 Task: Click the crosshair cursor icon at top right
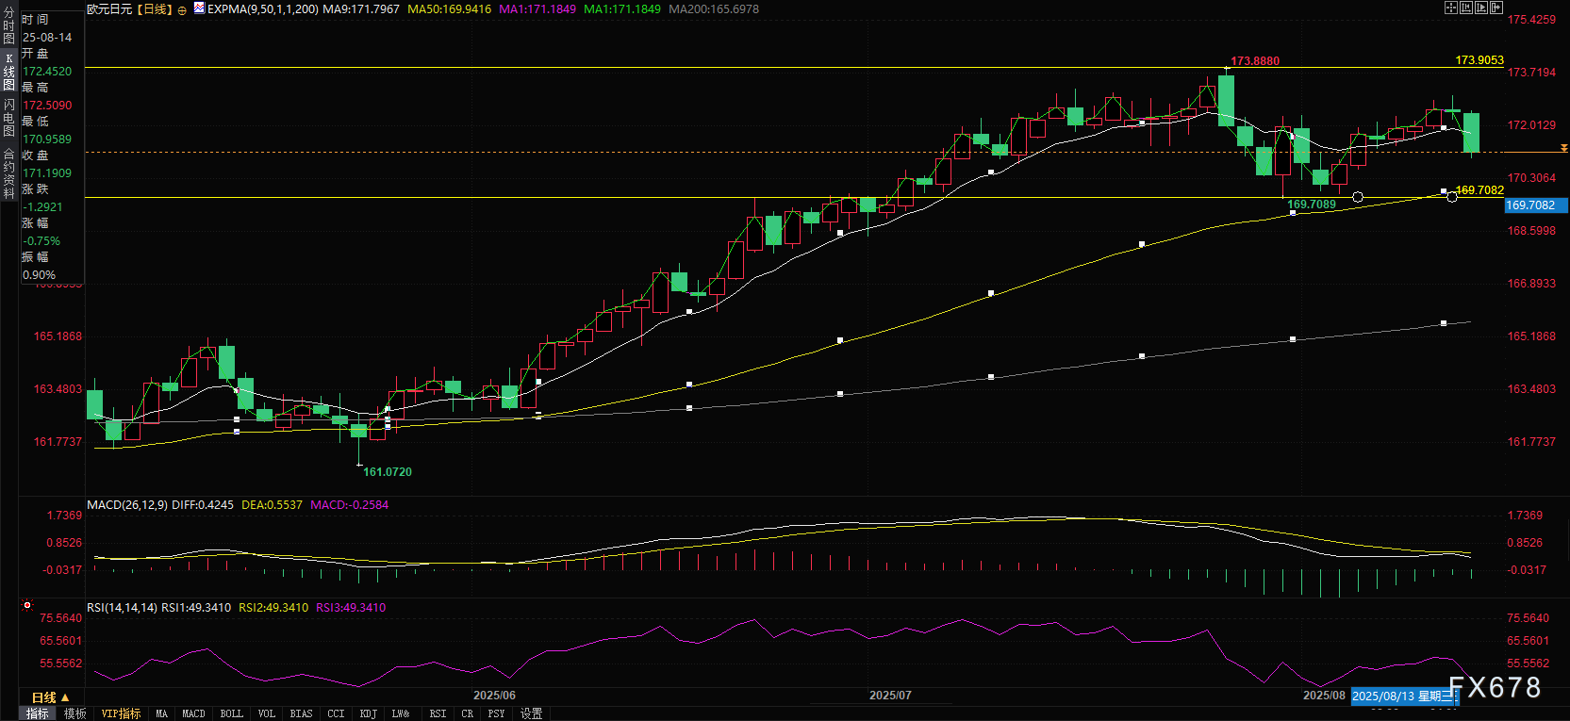(1451, 8)
